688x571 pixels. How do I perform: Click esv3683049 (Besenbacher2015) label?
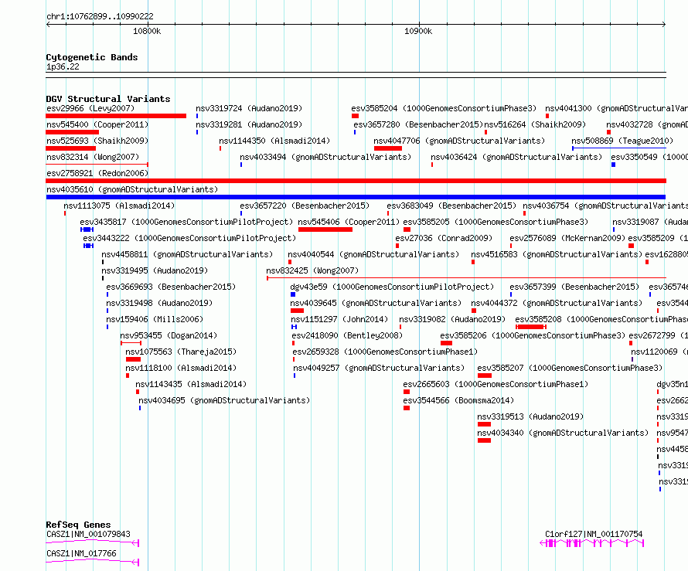point(451,206)
